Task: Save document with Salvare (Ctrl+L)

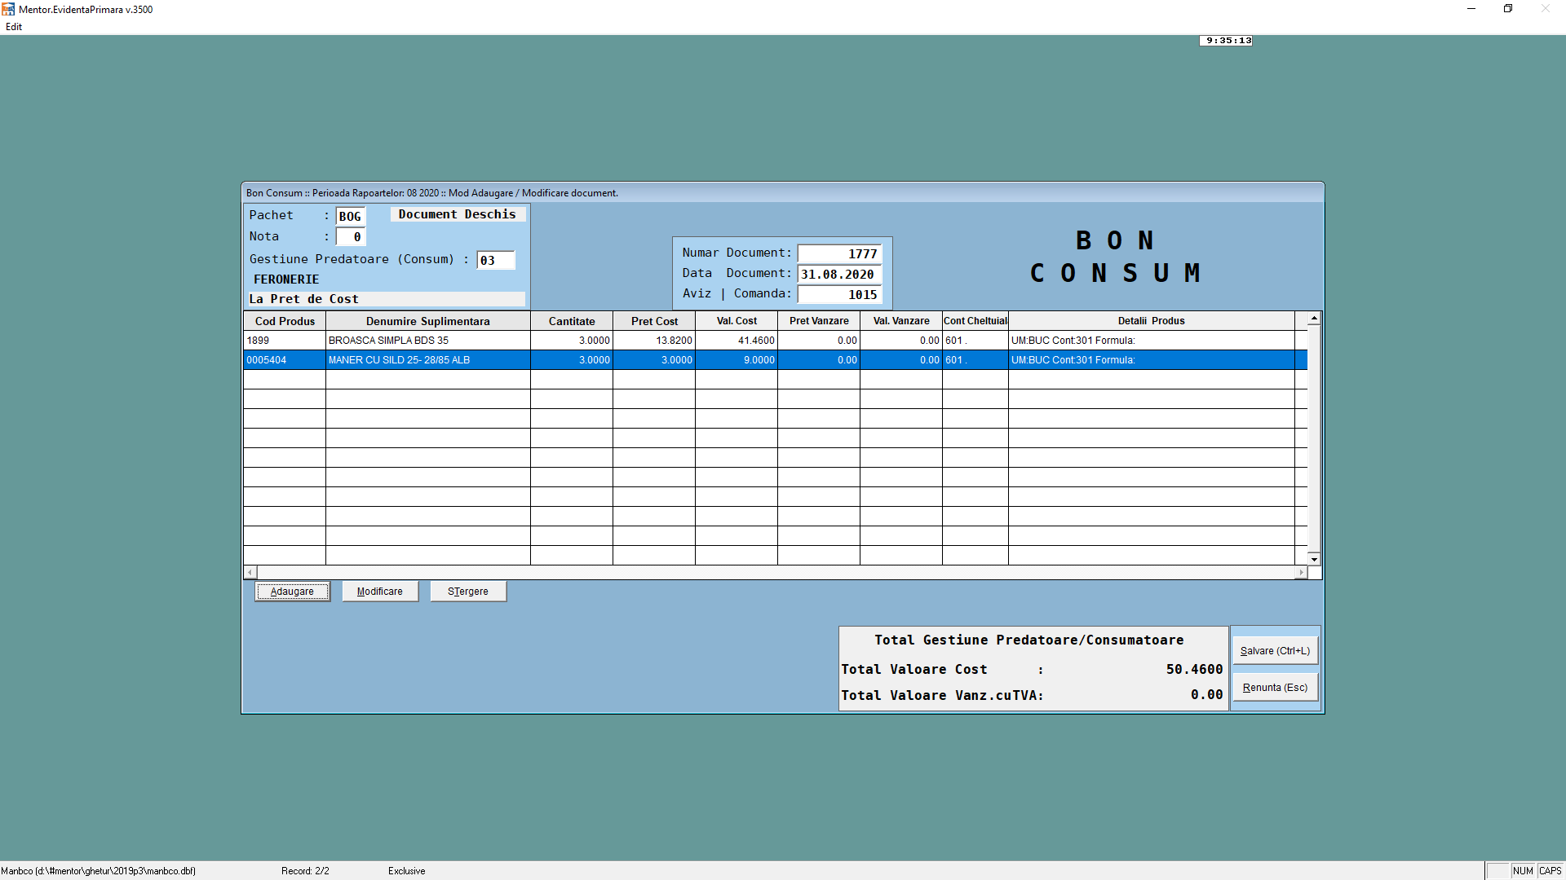Action: (1275, 651)
